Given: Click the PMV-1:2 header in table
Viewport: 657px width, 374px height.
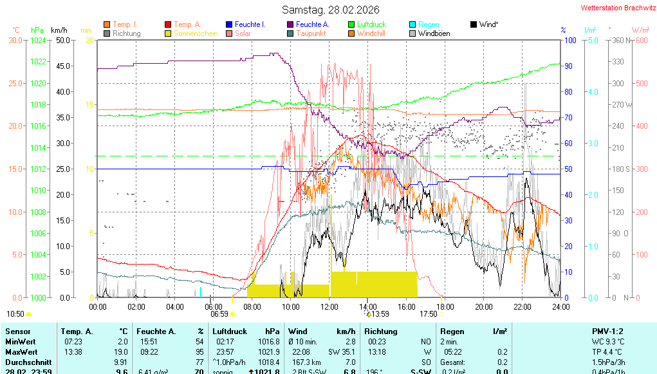Looking at the screenshot, I should pos(610,331).
